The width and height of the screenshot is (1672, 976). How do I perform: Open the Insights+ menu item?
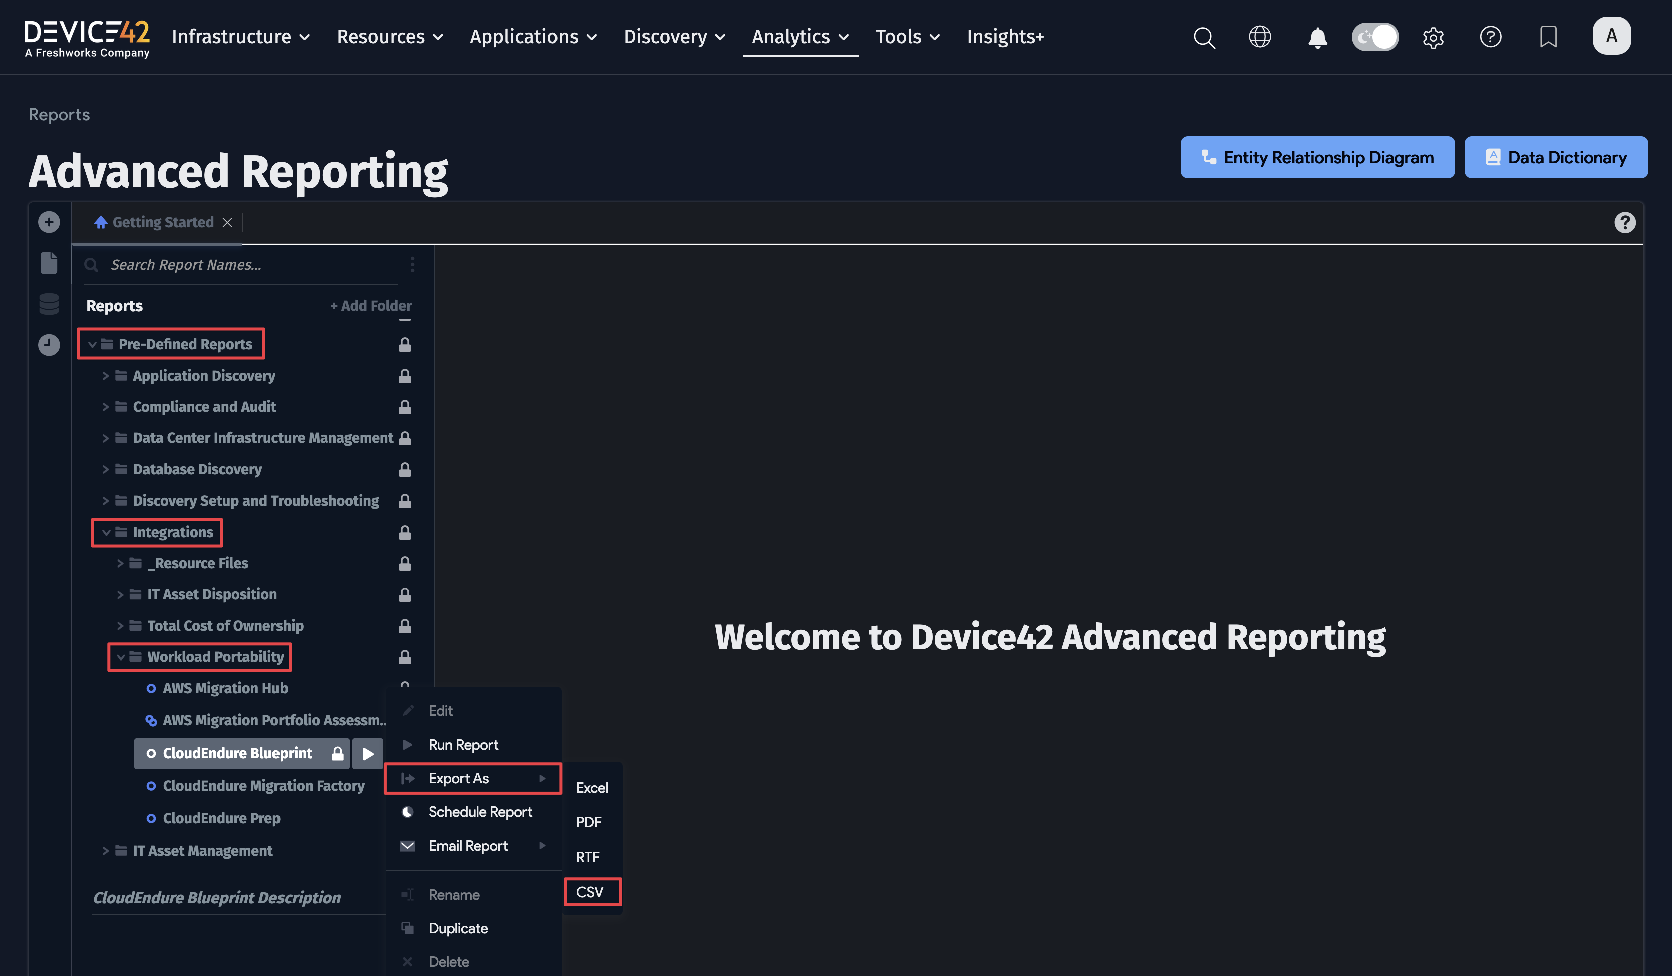click(1005, 37)
